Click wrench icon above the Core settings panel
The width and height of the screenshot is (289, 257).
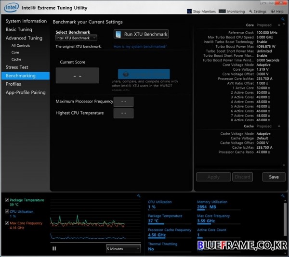283,19
